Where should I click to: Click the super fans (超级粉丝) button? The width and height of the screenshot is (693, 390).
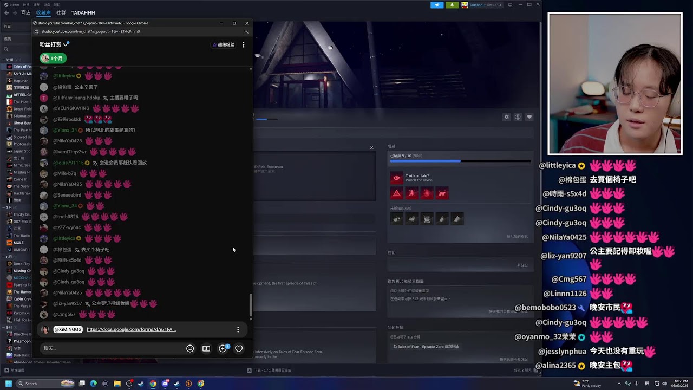coord(224,44)
